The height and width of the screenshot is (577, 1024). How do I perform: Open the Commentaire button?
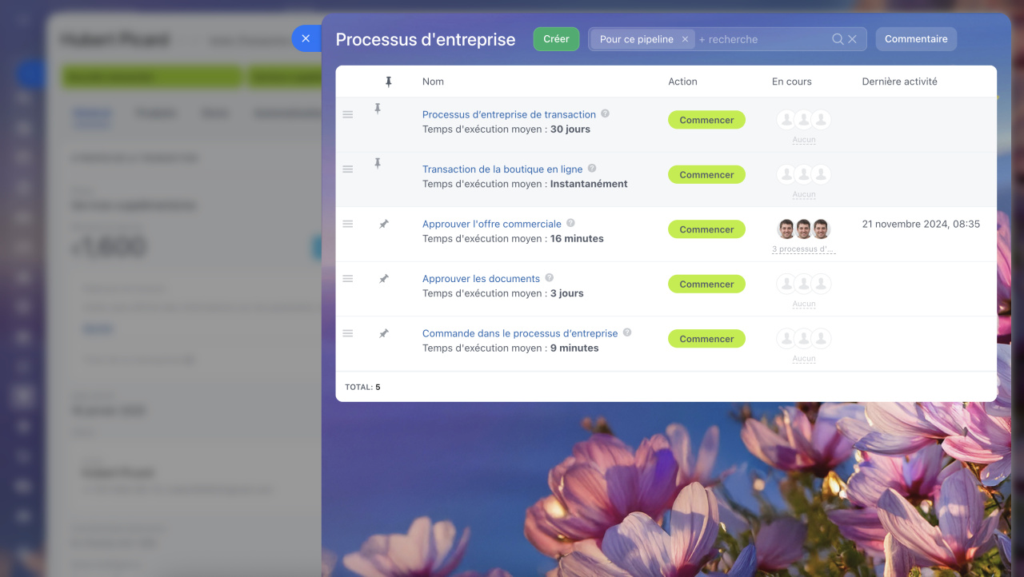(x=916, y=39)
